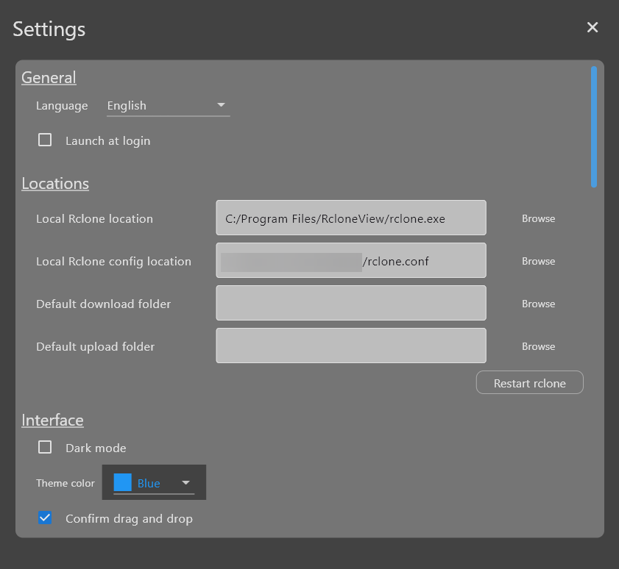This screenshot has width=619, height=569.
Task: Click the settings panel vertical scrollbar
Action: [594, 126]
